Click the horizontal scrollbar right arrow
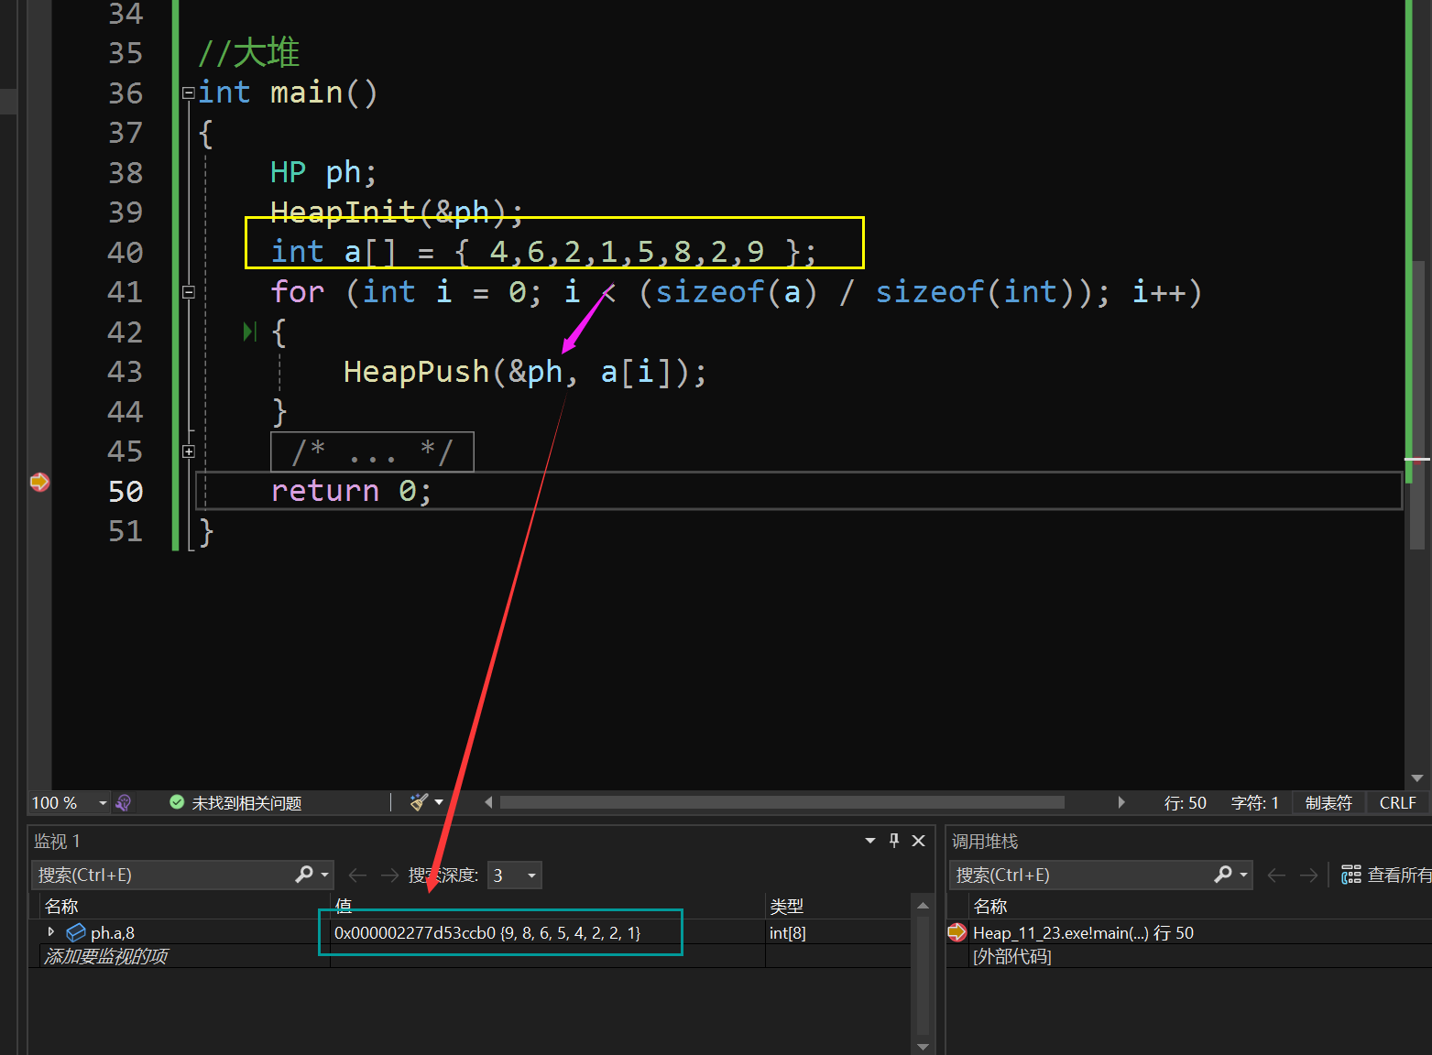Image resolution: width=1432 pixels, height=1055 pixels. pos(1121,802)
